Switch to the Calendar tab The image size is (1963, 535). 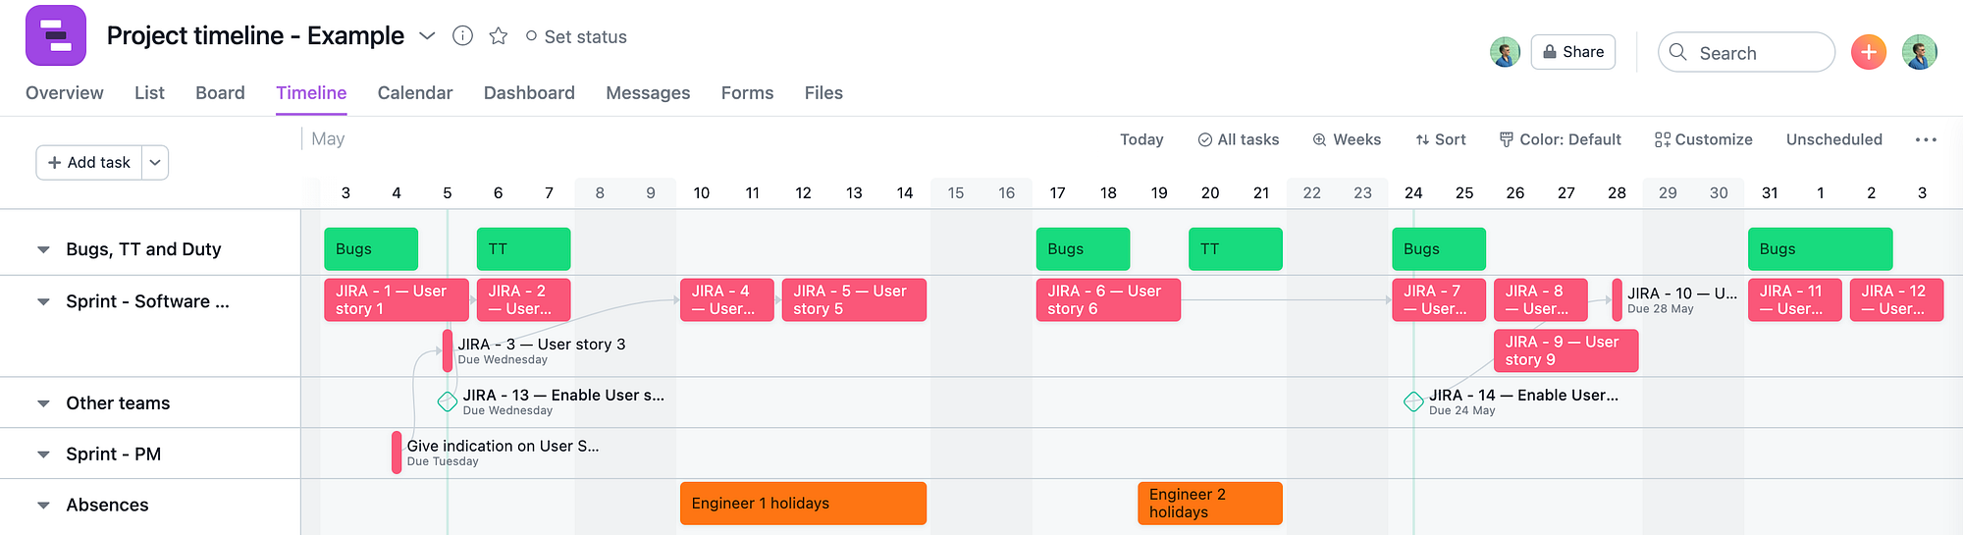(414, 93)
